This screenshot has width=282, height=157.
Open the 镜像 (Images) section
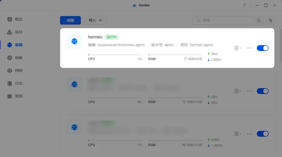(19, 57)
